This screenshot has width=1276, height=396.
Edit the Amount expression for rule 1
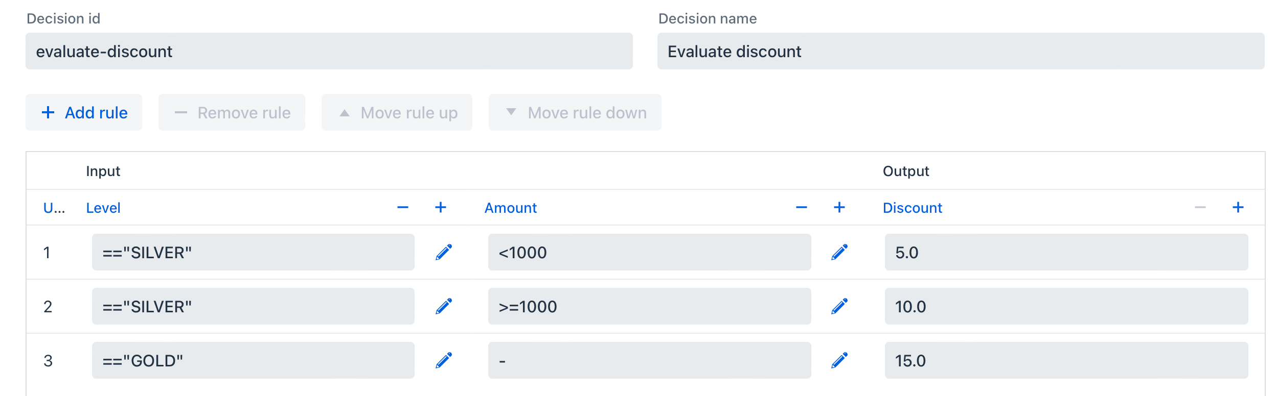point(840,252)
